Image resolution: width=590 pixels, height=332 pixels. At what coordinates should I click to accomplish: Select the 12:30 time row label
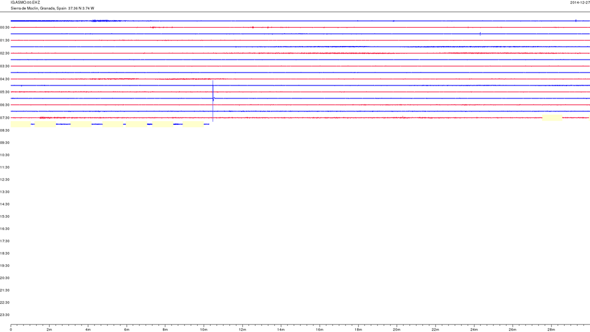click(x=4, y=180)
